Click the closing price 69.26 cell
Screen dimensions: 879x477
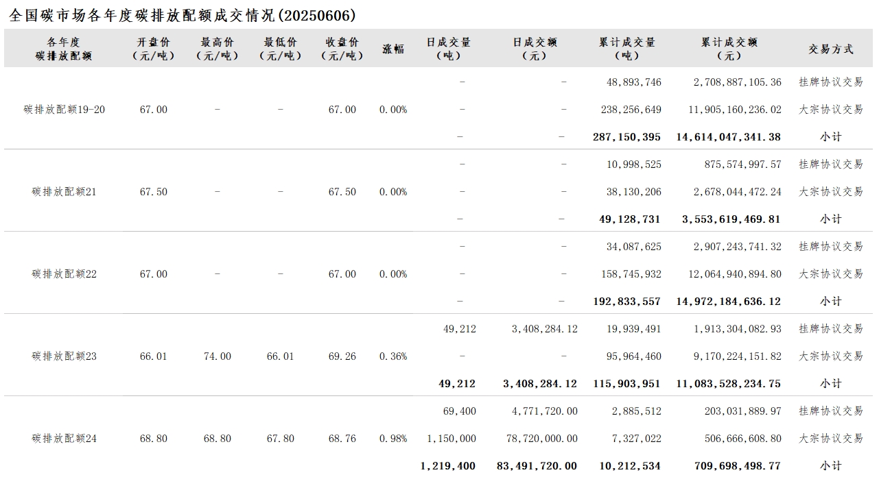342,356
